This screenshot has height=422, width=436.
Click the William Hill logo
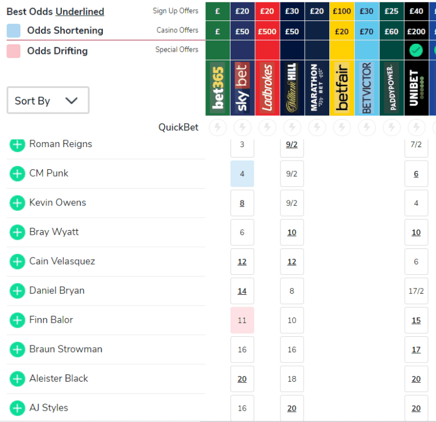click(x=292, y=88)
